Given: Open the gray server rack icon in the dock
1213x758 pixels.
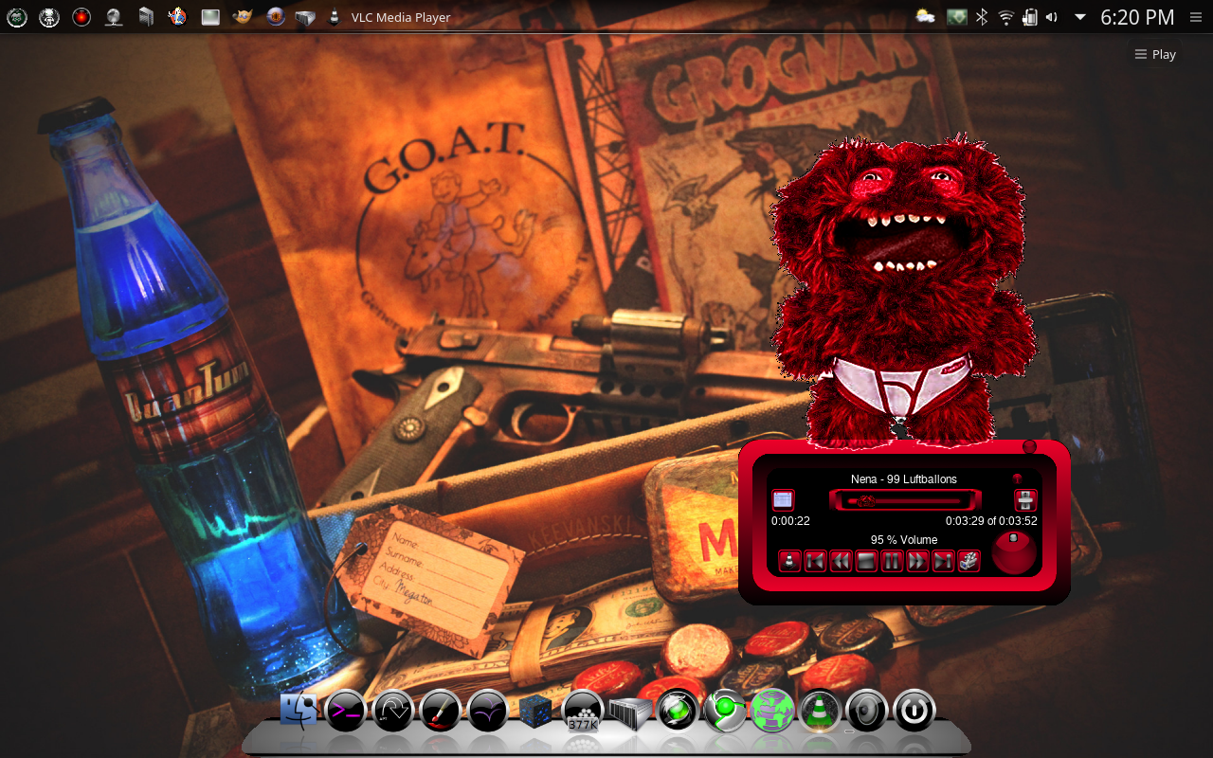Looking at the screenshot, I should pos(630,713).
